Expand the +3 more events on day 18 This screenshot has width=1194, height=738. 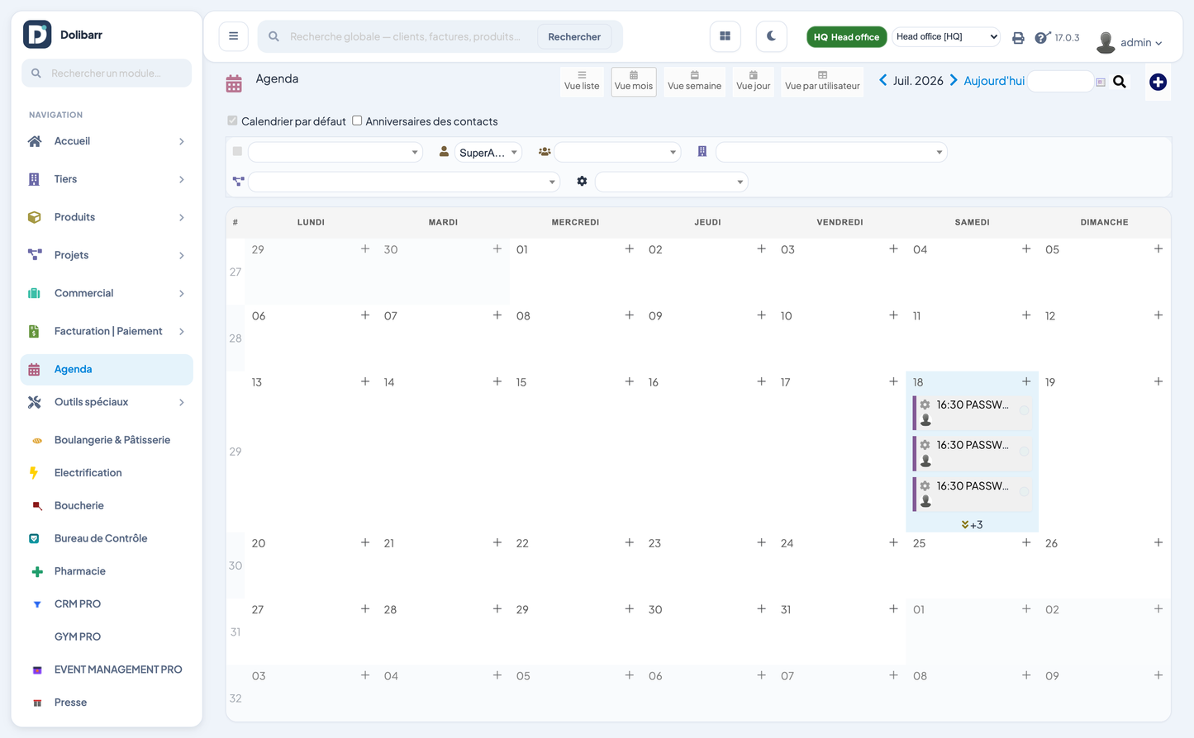point(972,524)
